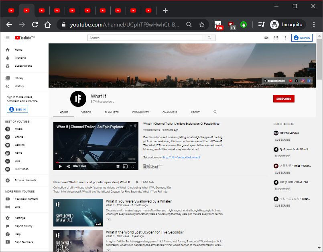This screenshot has height=252, width=323.
Task: Click the browser zoom indicator icon
Action: tap(189, 25)
